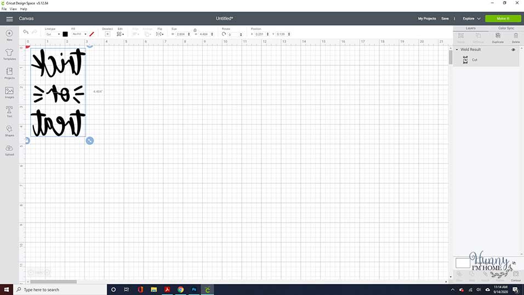
Task: Collapse the Weld Result group
Action: 457,49
